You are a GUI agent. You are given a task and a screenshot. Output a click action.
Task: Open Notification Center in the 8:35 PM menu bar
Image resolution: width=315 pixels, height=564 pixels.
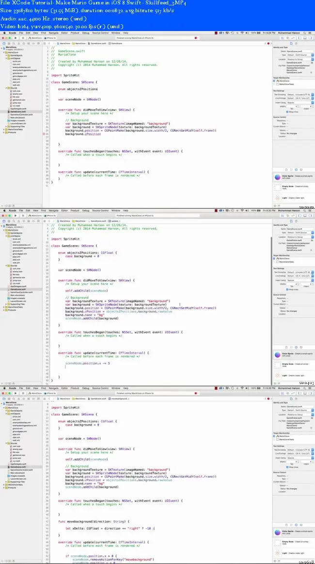tap(310, 211)
